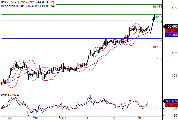Click the red 102 support label

160,59
